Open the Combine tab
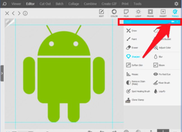This screenshot has width=182, height=132. pyautogui.click(x=90, y=4)
